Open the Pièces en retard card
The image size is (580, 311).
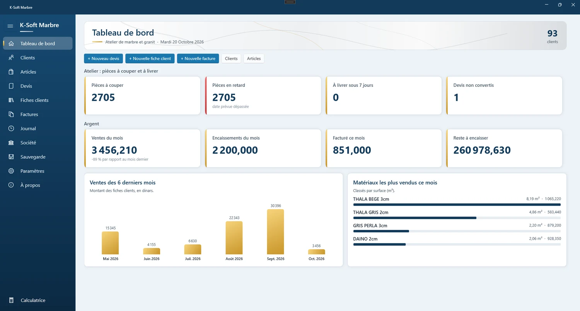point(263,95)
